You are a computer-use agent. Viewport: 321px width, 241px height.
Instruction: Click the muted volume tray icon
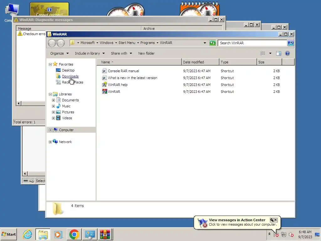291,234
